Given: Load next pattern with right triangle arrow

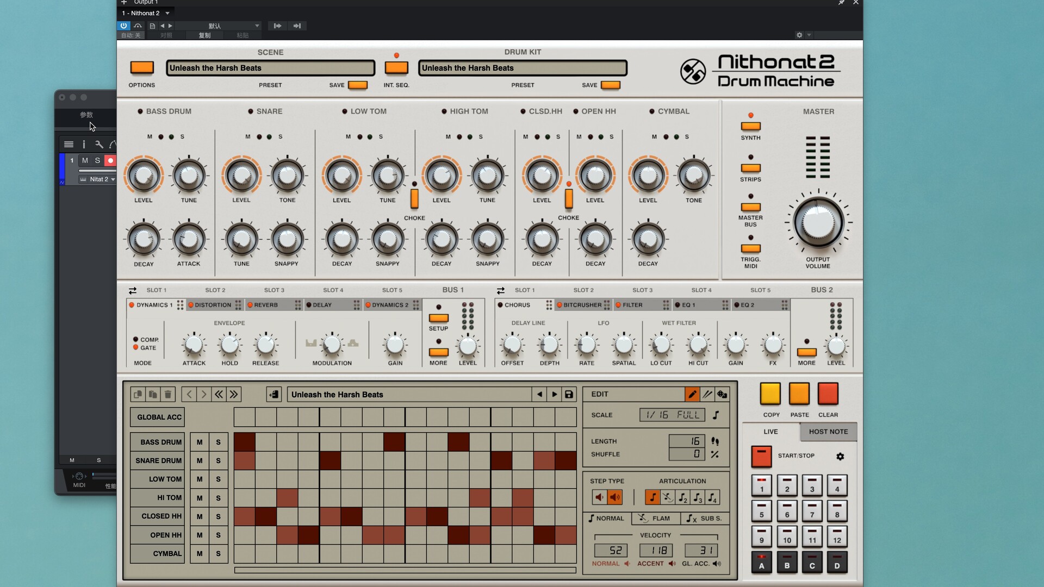Looking at the screenshot, I should [554, 395].
